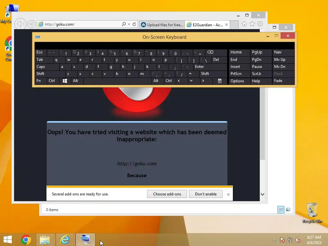The image size is (328, 246).
Task: Click the Internet Explorer back arrow
Action: point(20,24)
